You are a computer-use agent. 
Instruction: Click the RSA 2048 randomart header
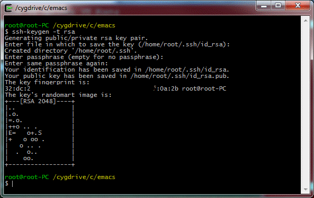pyautogui.click(x=40, y=101)
